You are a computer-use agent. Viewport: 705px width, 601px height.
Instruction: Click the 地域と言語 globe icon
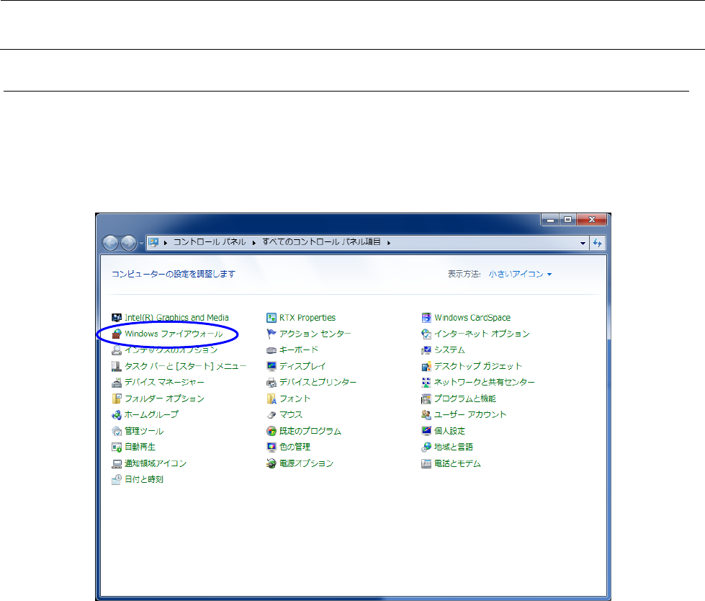pos(426,448)
